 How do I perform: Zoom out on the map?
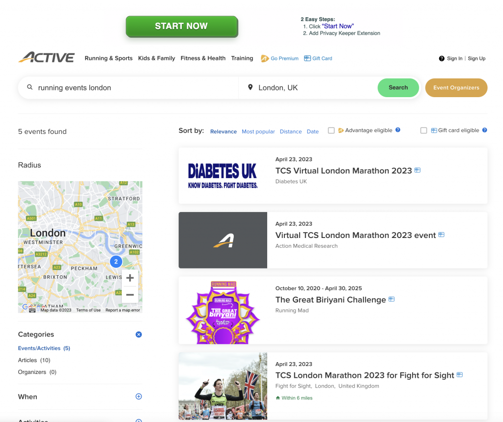coord(130,294)
